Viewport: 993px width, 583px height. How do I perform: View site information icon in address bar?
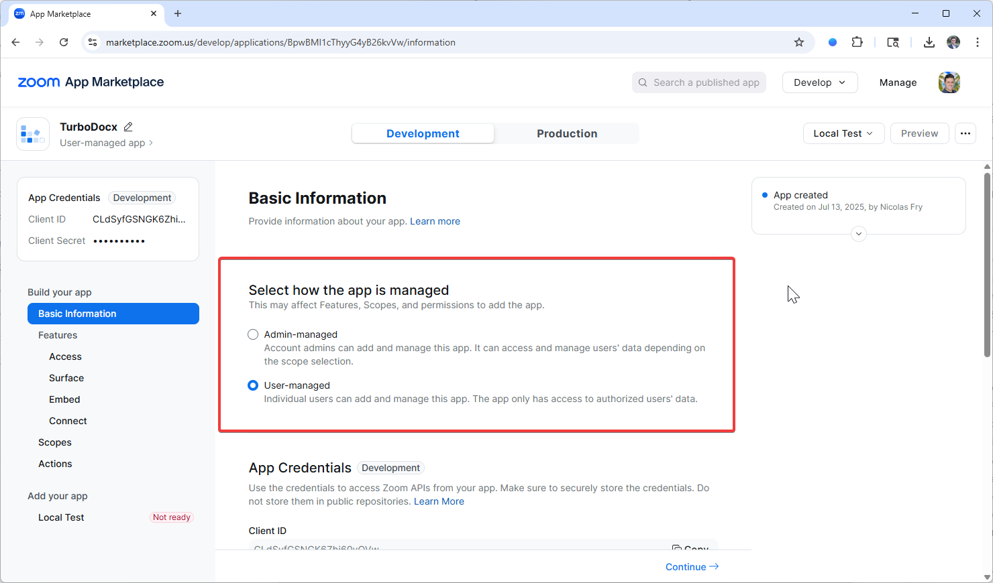(x=93, y=42)
